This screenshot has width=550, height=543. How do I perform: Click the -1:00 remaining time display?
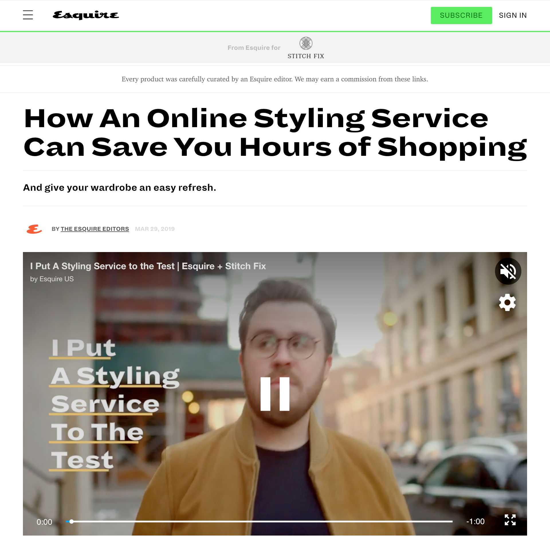476,521
